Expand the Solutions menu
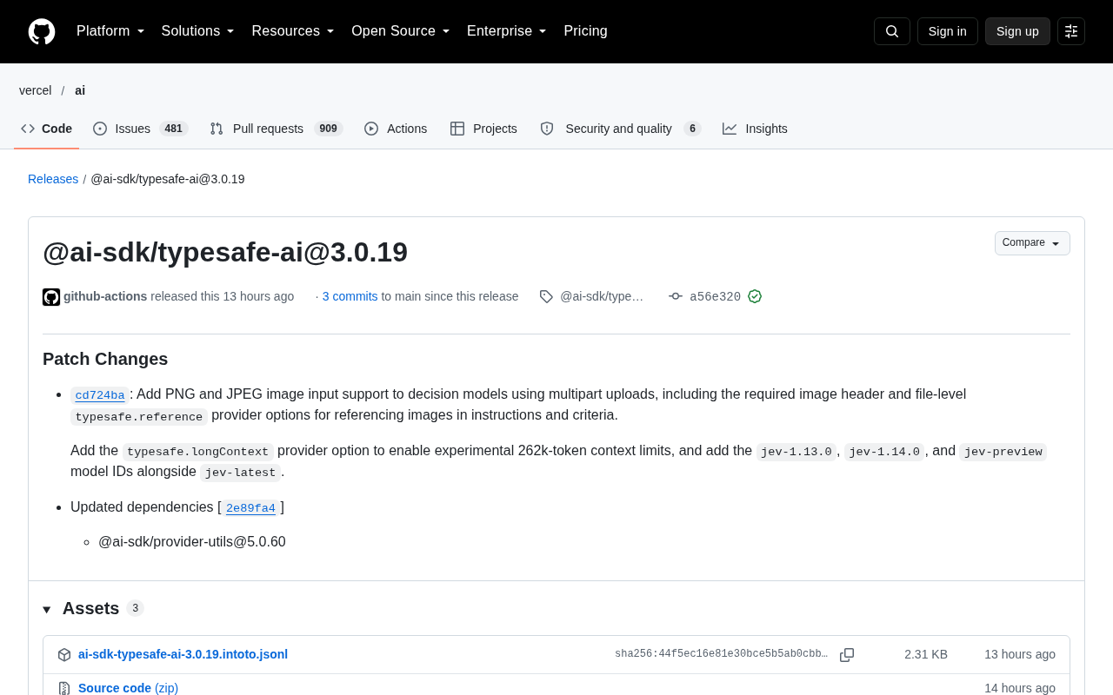Screen dimensions: 1113x695 coord(198,31)
